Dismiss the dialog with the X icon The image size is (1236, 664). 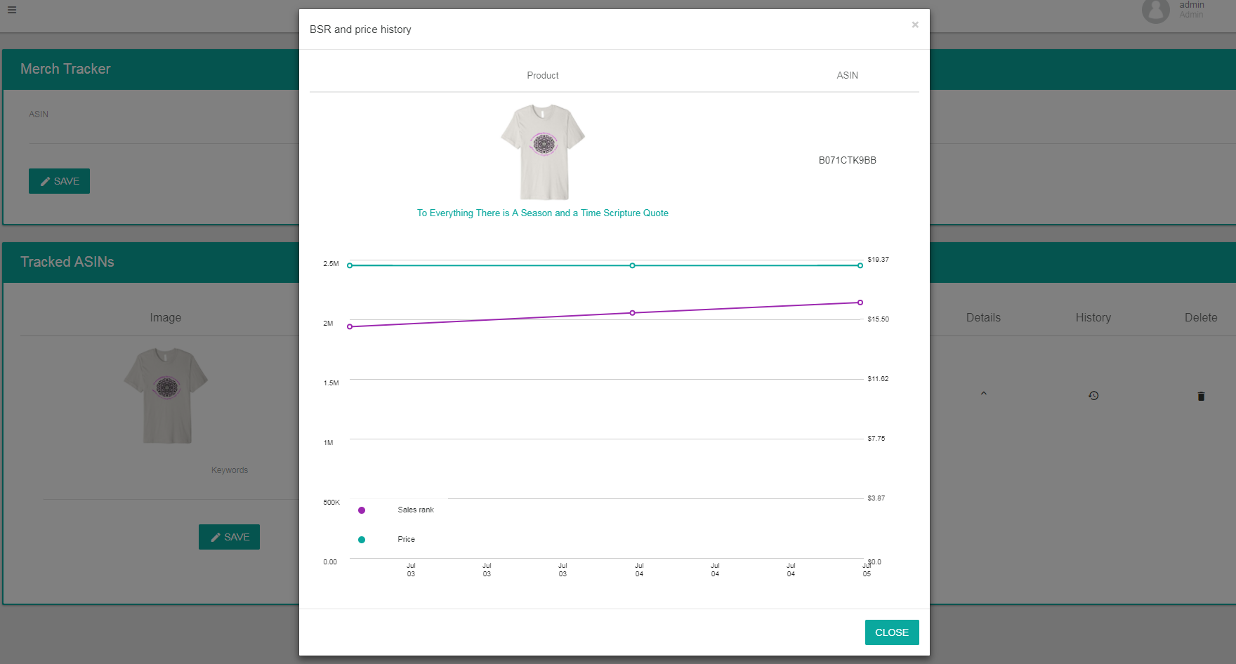pos(915,25)
